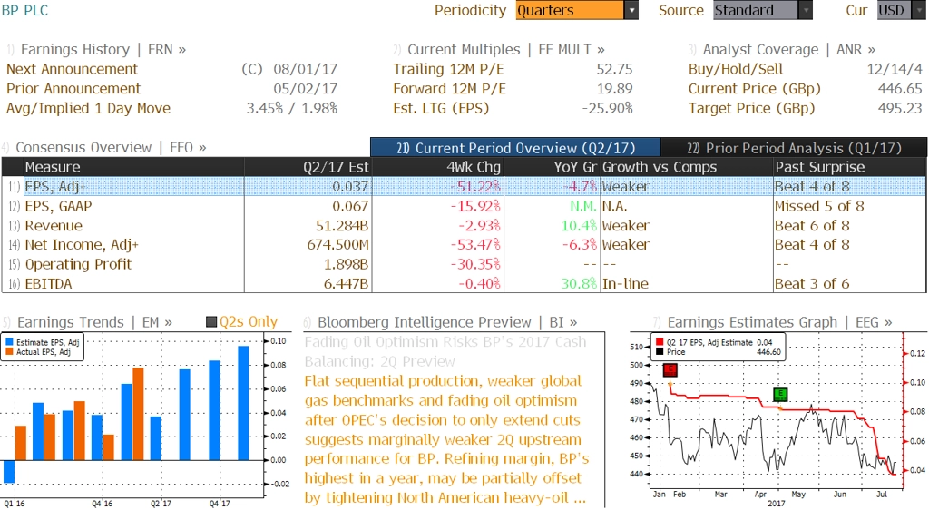929x510 pixels.
Task: Click Operating Profit estimate 1.898B
Action: 346,264
